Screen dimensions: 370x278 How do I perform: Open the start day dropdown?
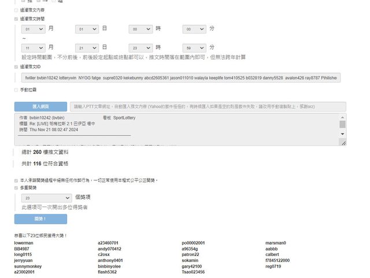tap(87, 28)
